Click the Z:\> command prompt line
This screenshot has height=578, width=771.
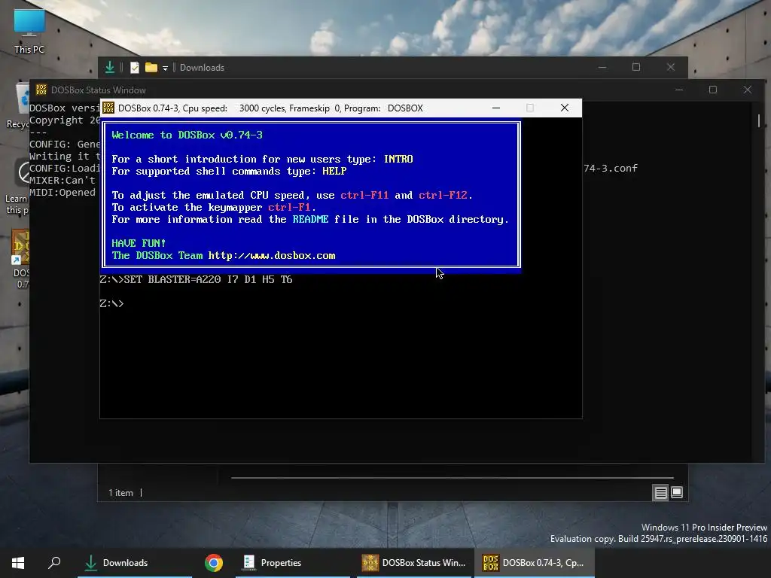111,303
